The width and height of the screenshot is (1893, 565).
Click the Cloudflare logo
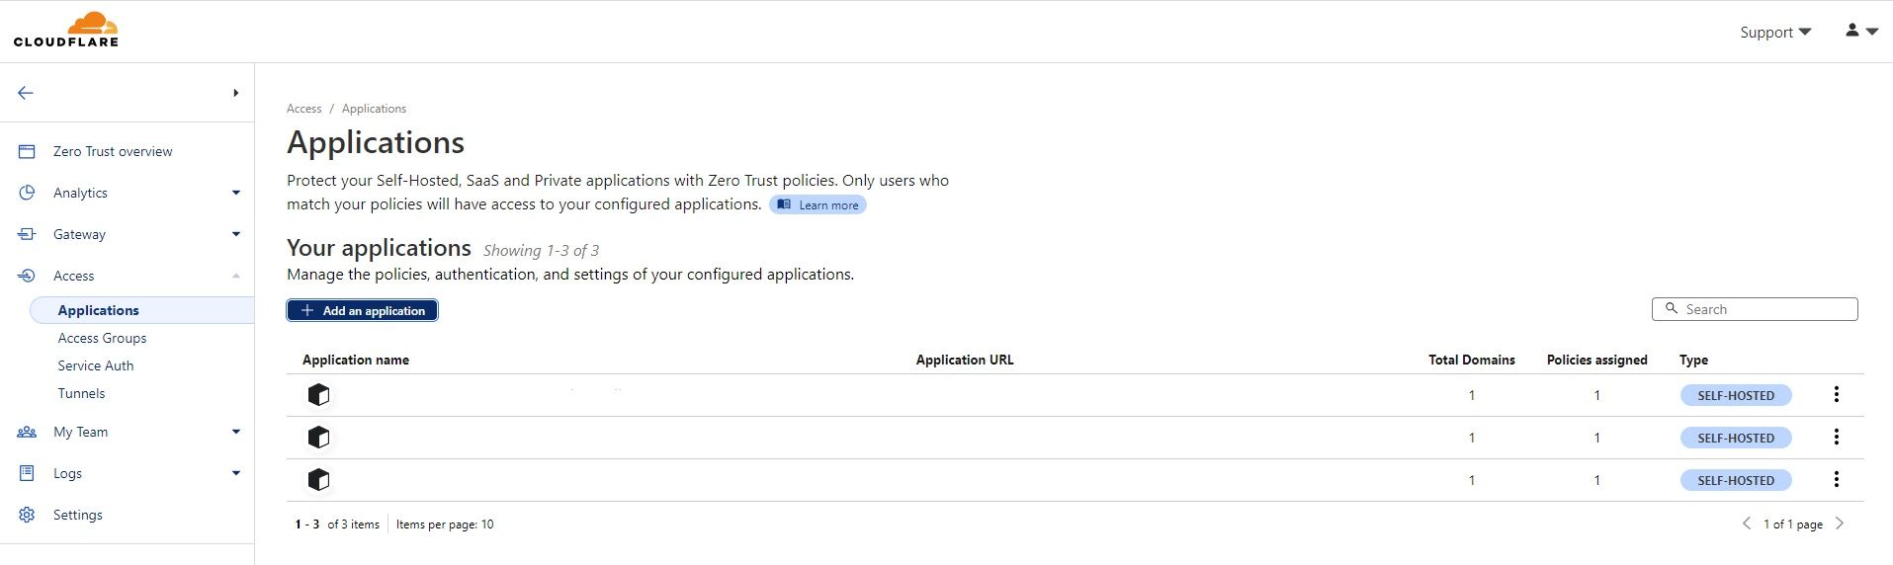(x=66, y=30)
